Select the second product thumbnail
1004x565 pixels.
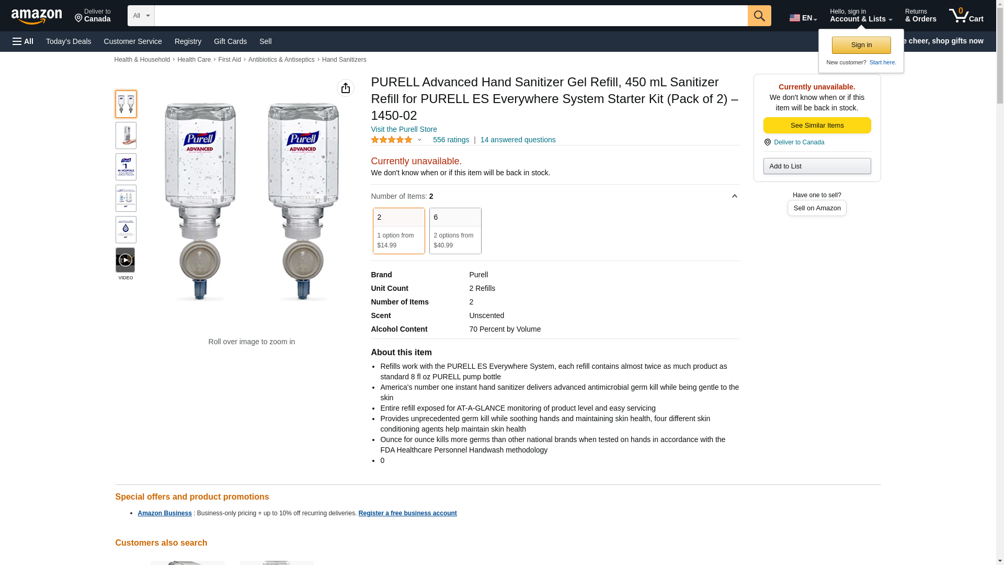(x=125, y=135)
